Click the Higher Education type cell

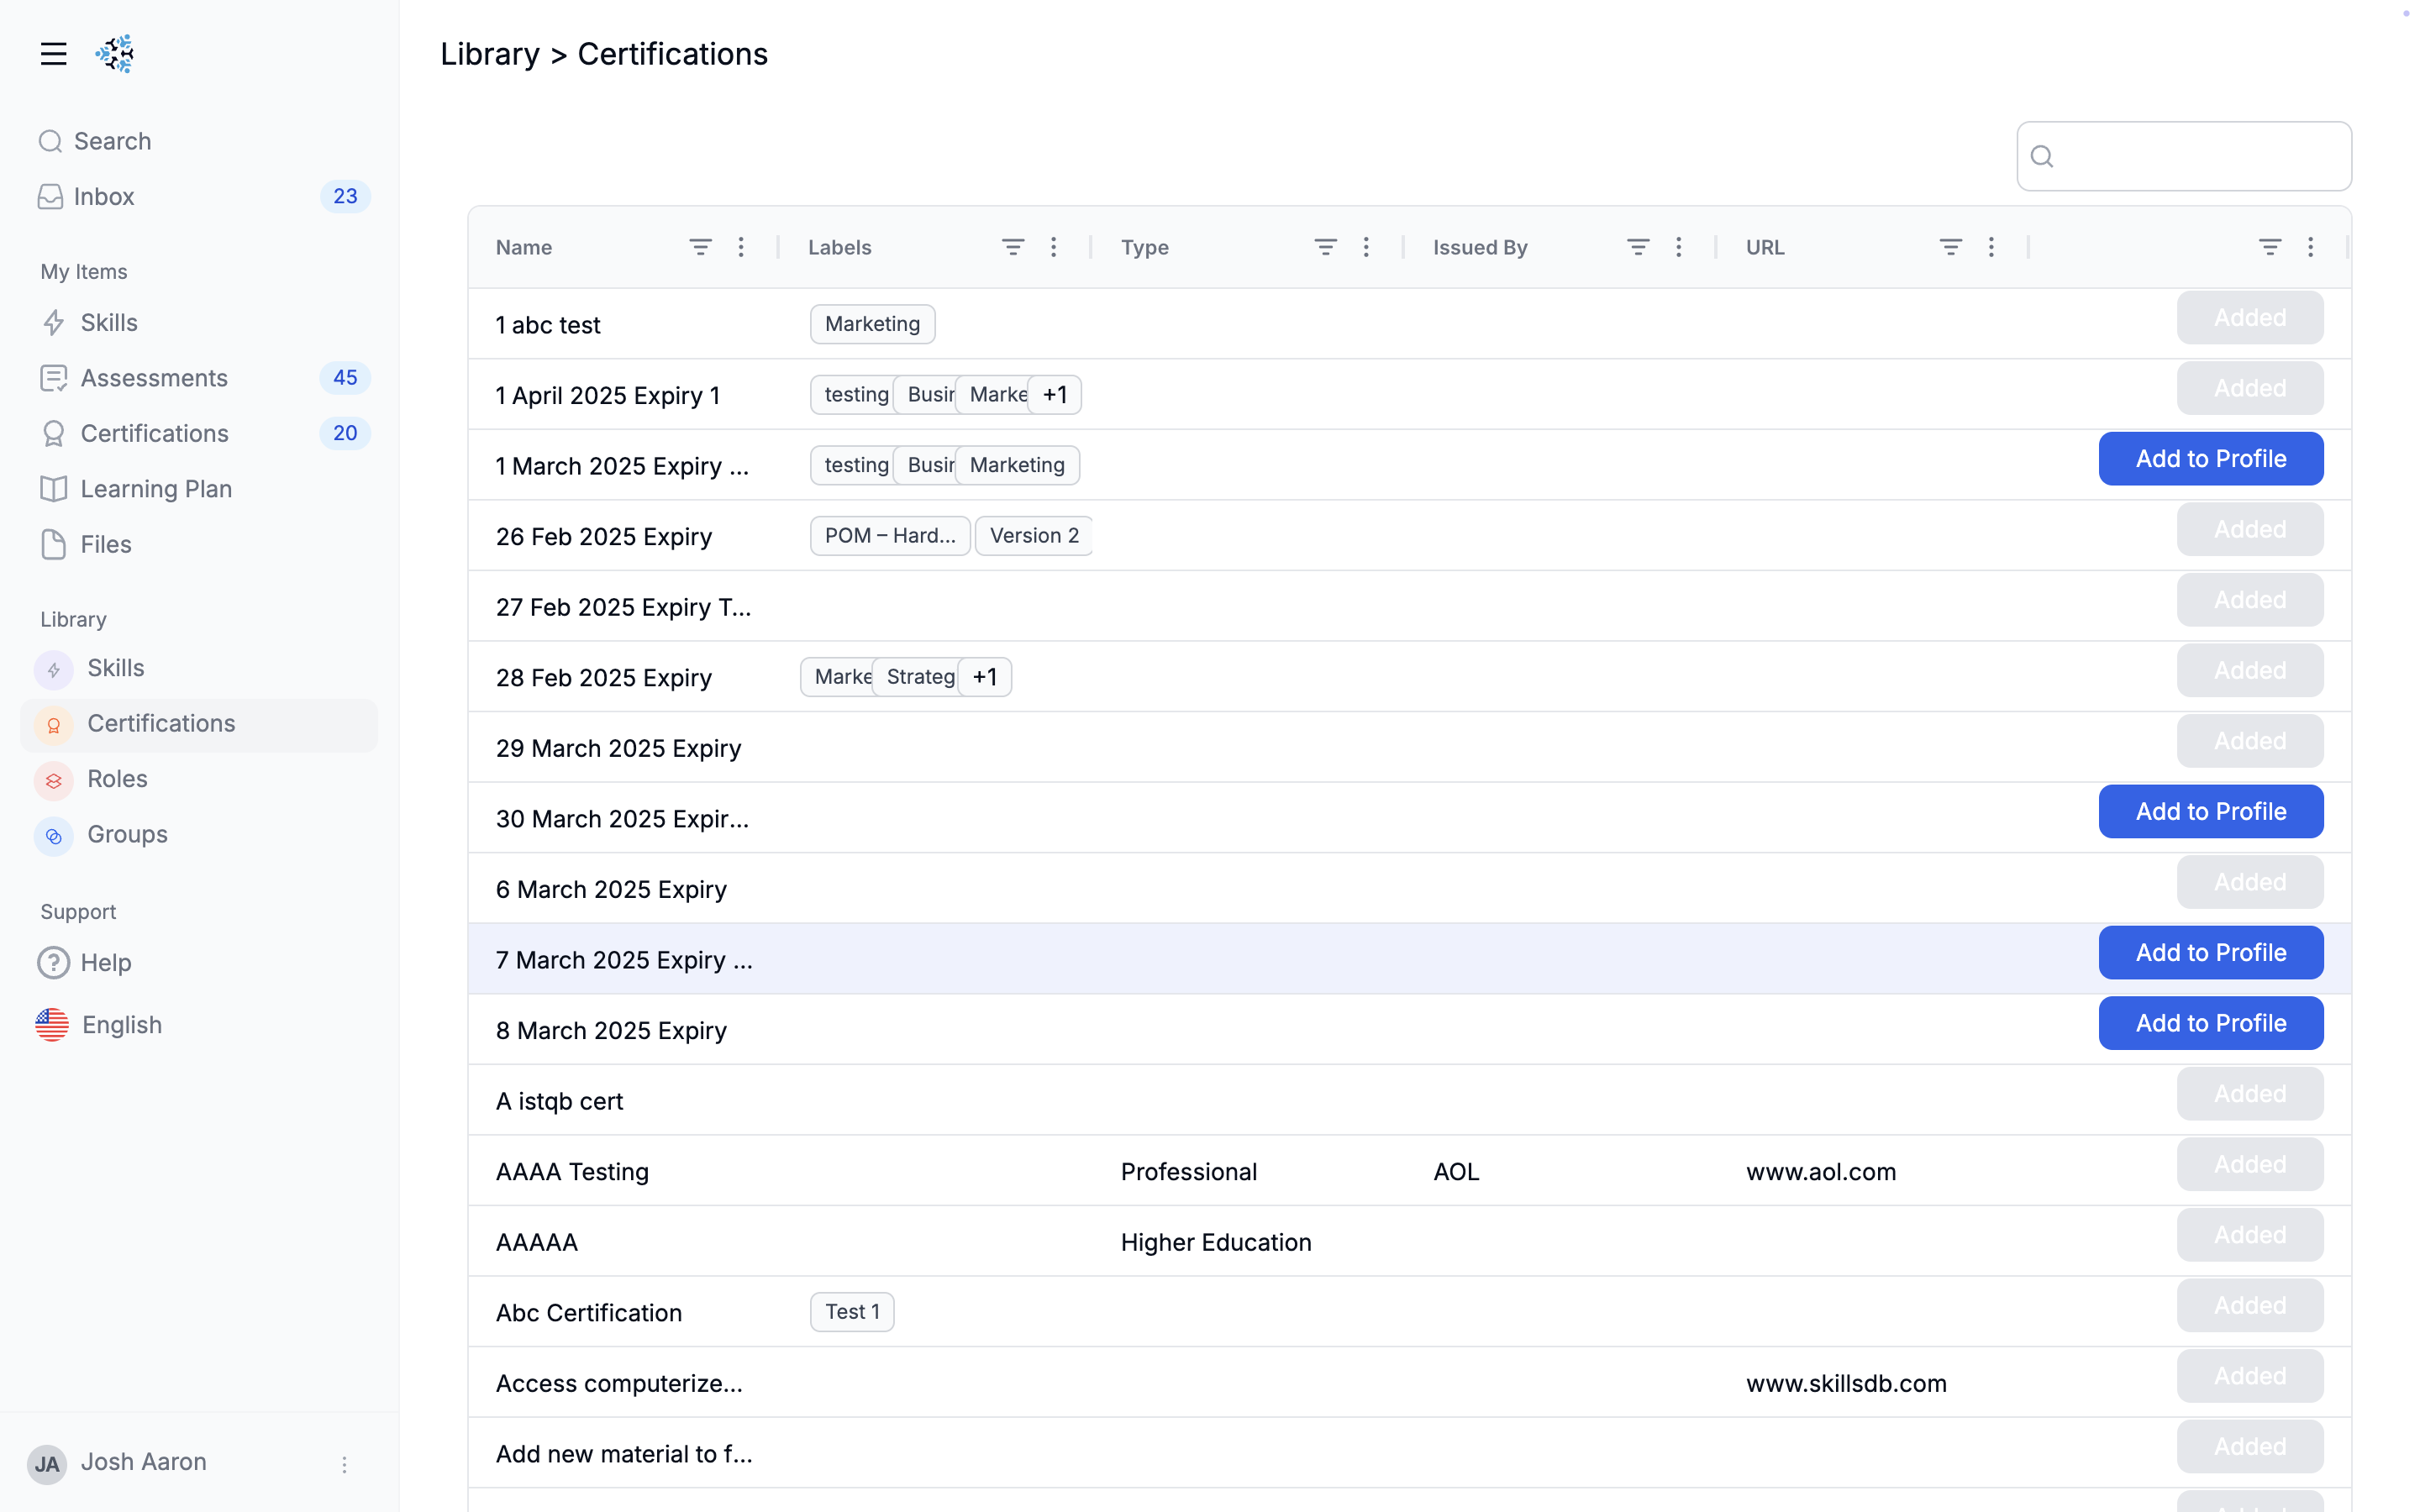click(x=1216, y=1242)
